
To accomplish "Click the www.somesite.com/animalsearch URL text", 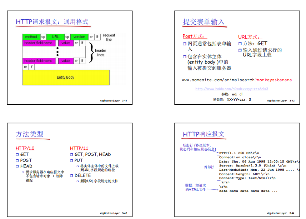I will (218, 80).
